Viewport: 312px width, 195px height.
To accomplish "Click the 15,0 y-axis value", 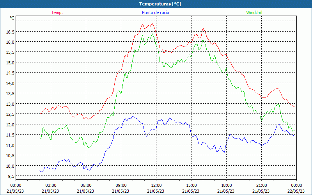I will (x=10, y=63).
